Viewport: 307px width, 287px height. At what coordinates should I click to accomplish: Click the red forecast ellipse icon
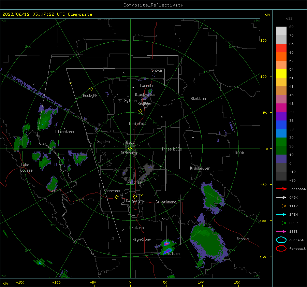point(281,248)
